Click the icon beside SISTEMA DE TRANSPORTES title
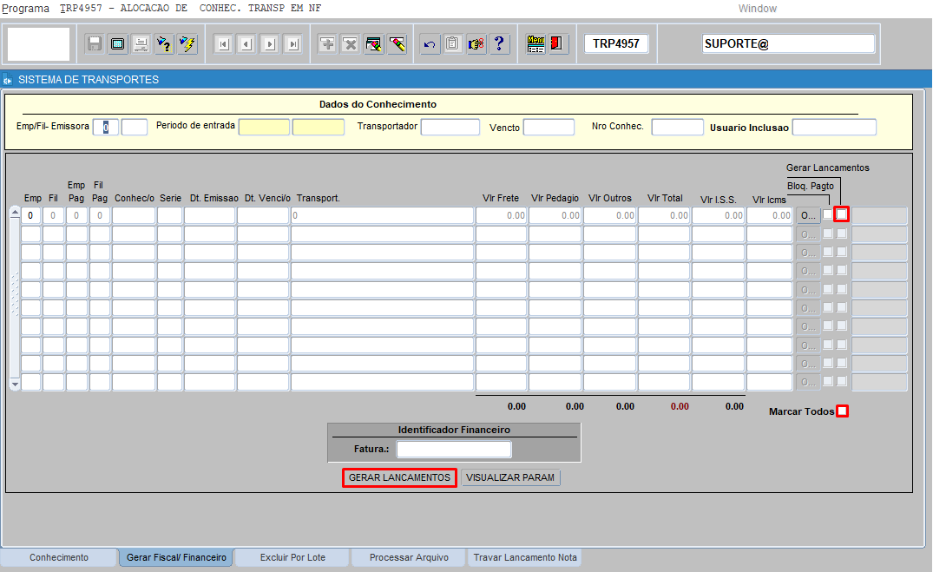This screenshot has width=933, height=572. (7, 80)
